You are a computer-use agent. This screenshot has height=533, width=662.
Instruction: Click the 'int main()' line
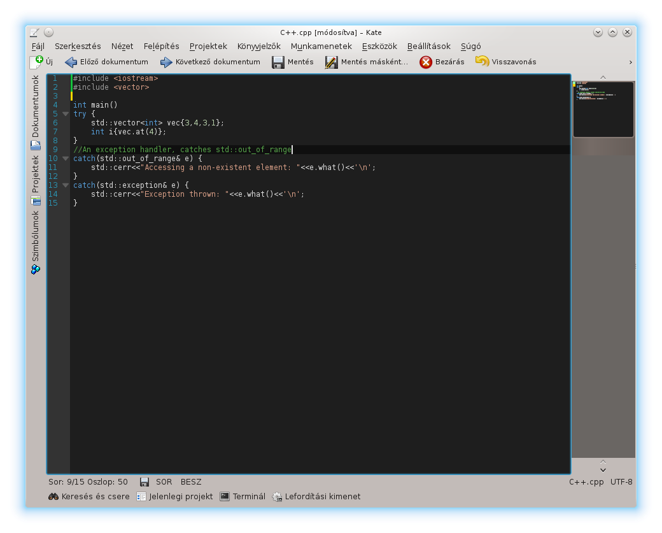(x=95, y=104)
